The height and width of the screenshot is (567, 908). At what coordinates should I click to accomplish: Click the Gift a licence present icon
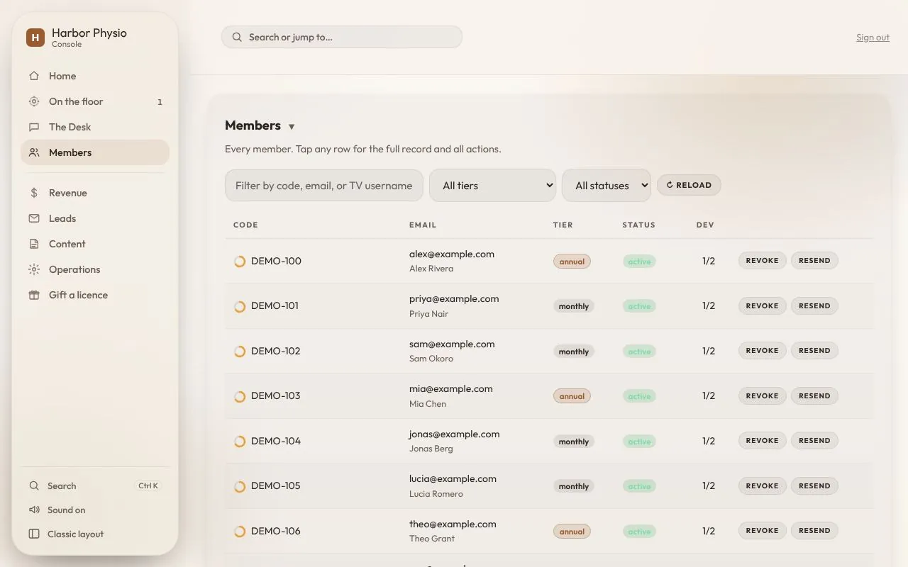tap(34, 295)
